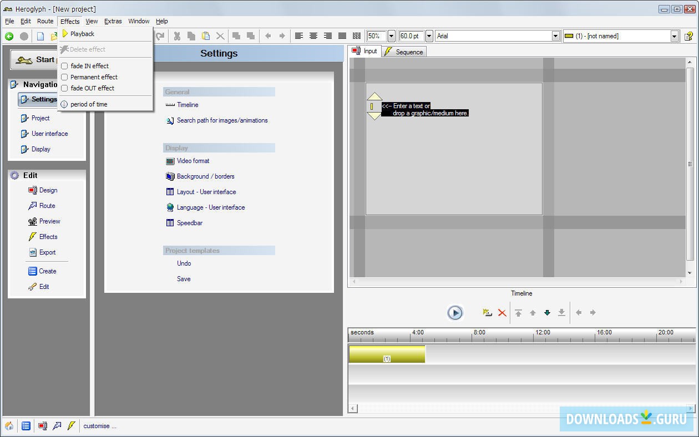Click the home icon in bottom status bar
This screenshot has height=437, width=699.
9,426
